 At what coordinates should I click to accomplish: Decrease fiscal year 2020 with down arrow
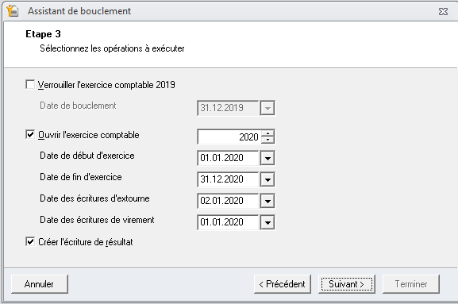pos(267,140)
